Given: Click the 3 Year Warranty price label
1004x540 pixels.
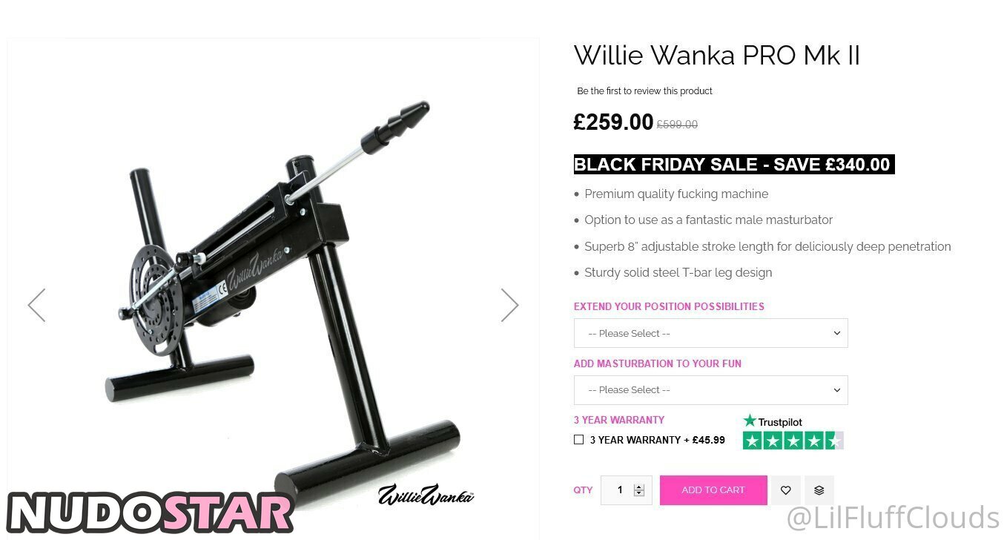Looking at the screenshot, I should coord(658,440).
